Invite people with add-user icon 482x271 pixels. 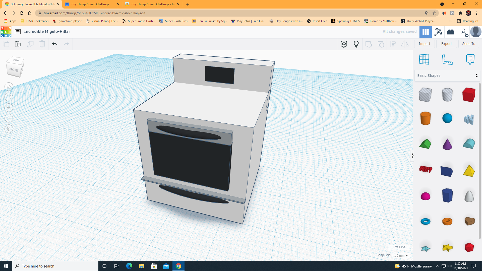(x=464, y=32)
